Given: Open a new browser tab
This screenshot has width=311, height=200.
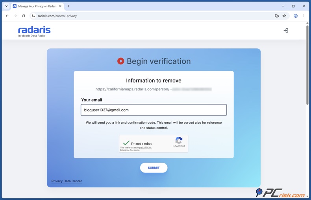Looking at the screenshot, I should point(68,6).
